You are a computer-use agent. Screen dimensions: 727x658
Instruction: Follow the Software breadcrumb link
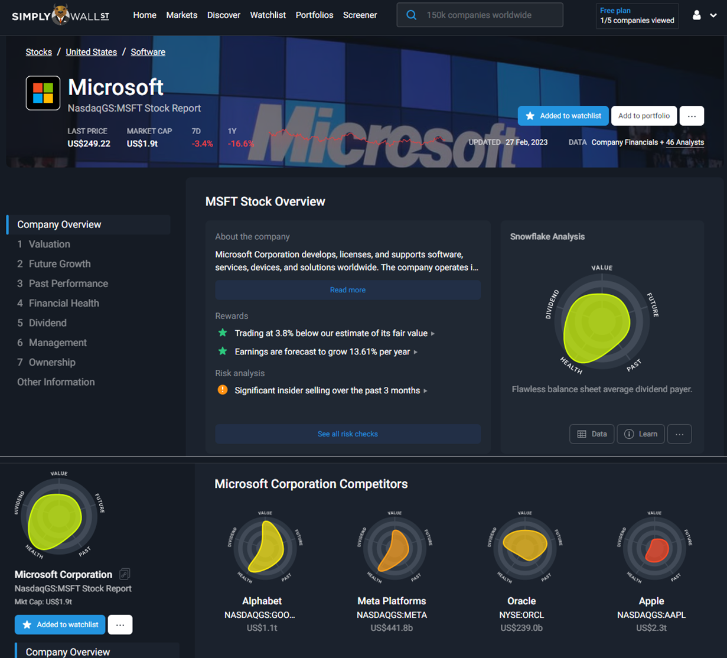[148, 52]
